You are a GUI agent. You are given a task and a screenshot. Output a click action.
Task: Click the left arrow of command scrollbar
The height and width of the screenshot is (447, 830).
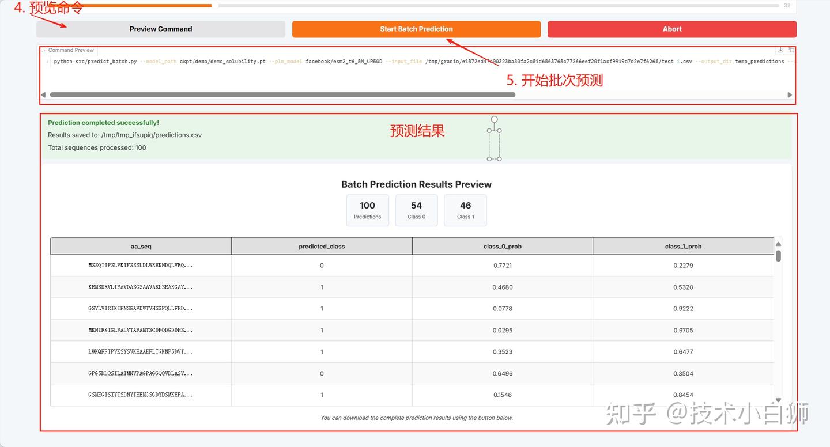click(43, 94)
